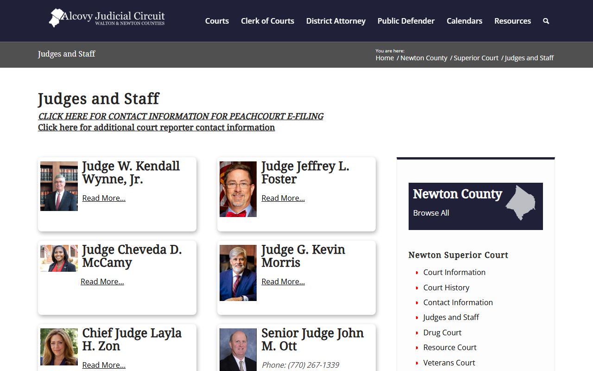This screenshot has height=371, width=593.
Task: Go to Home breadcrumb
Action: (385, 58)
